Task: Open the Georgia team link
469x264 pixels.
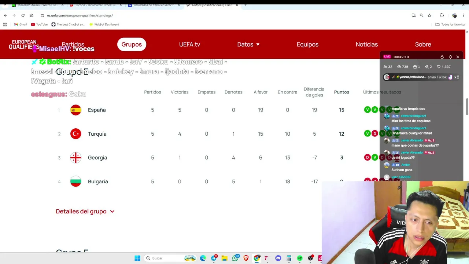Action: [97, 158]
